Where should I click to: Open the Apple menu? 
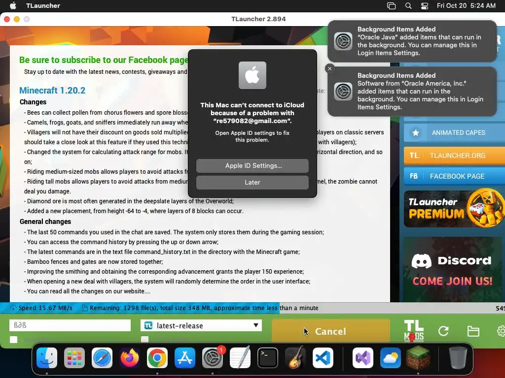[x=13, y=5]
